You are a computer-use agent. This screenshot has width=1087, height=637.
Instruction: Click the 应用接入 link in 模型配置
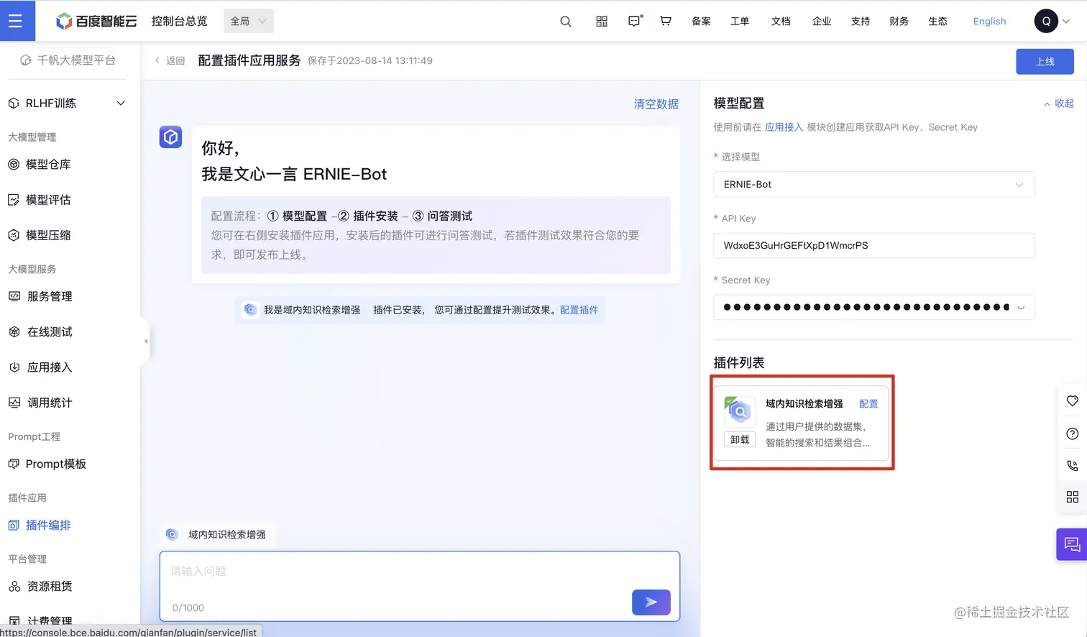click(x=784, y=127)
